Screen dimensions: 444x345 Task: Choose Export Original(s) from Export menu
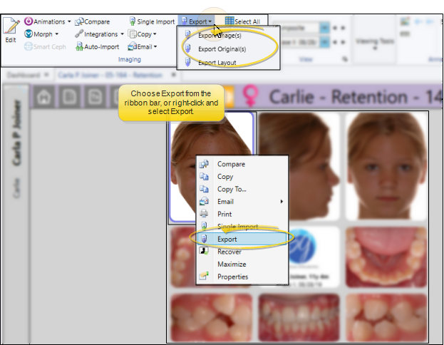coord(222,49)
